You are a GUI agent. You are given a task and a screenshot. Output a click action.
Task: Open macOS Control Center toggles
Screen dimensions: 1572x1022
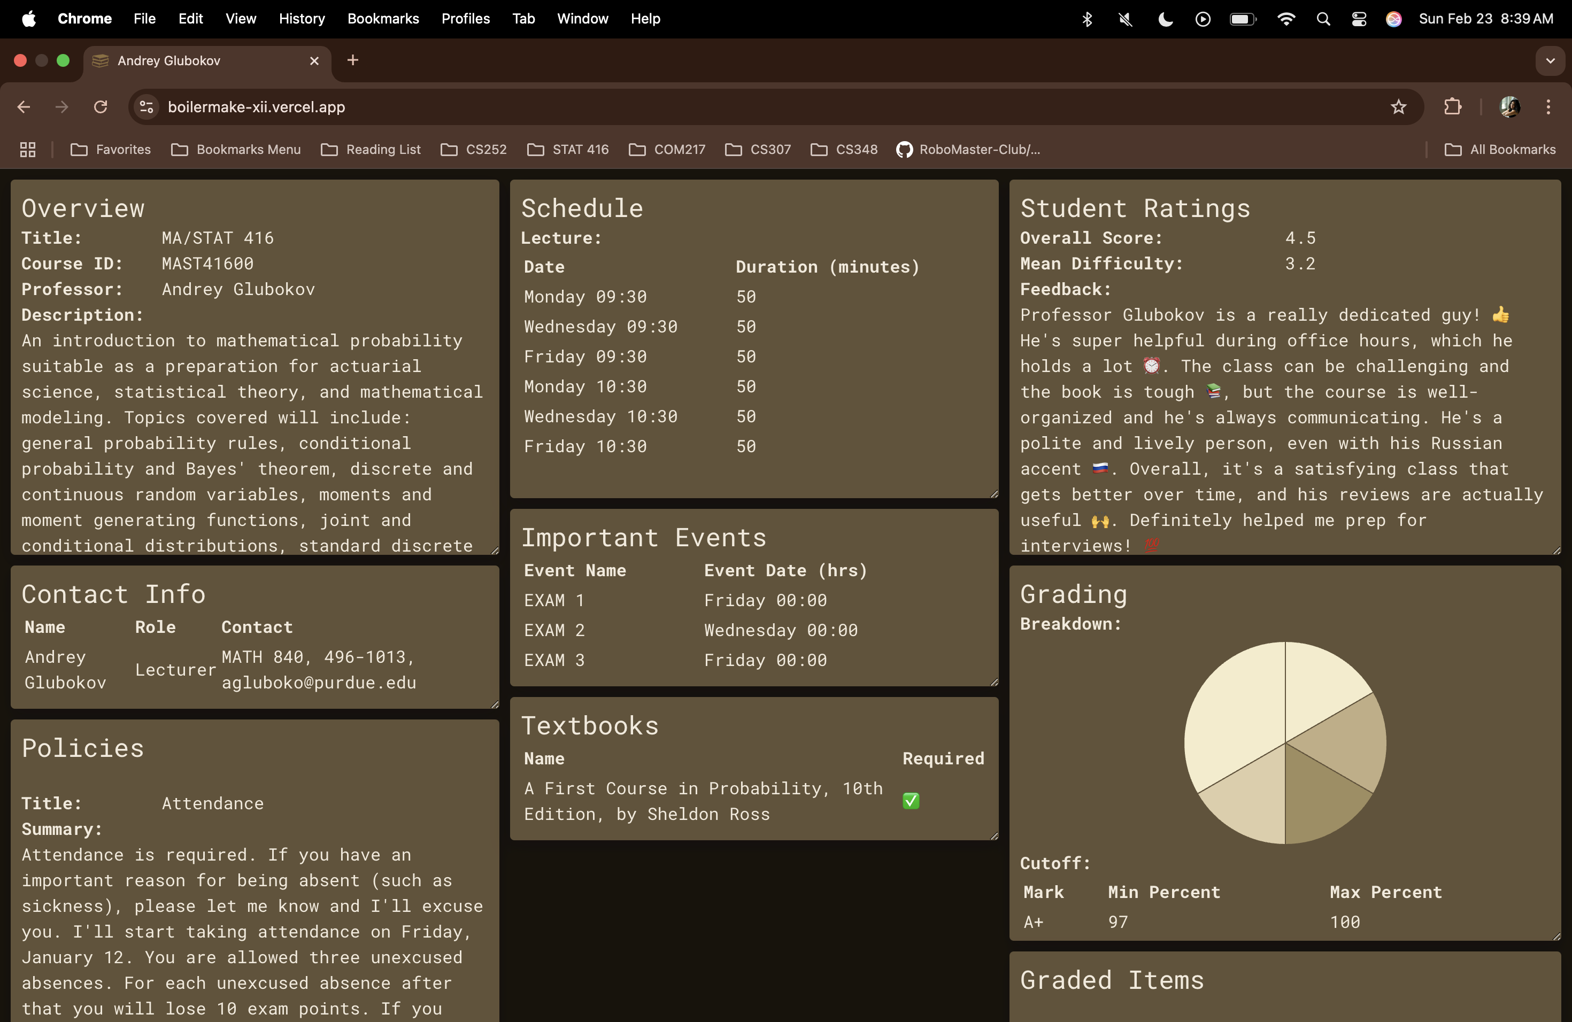point(1359,19)
